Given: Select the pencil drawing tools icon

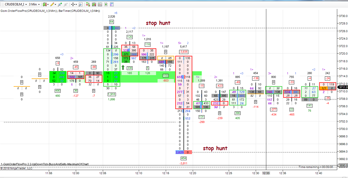Looking at the screenshot, I should click(52, 4).
